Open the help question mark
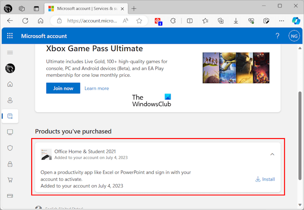This screenshot has width=304, height=210. 278,36
